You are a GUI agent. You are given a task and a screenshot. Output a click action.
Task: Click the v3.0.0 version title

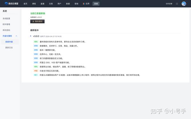coord(36,36)
